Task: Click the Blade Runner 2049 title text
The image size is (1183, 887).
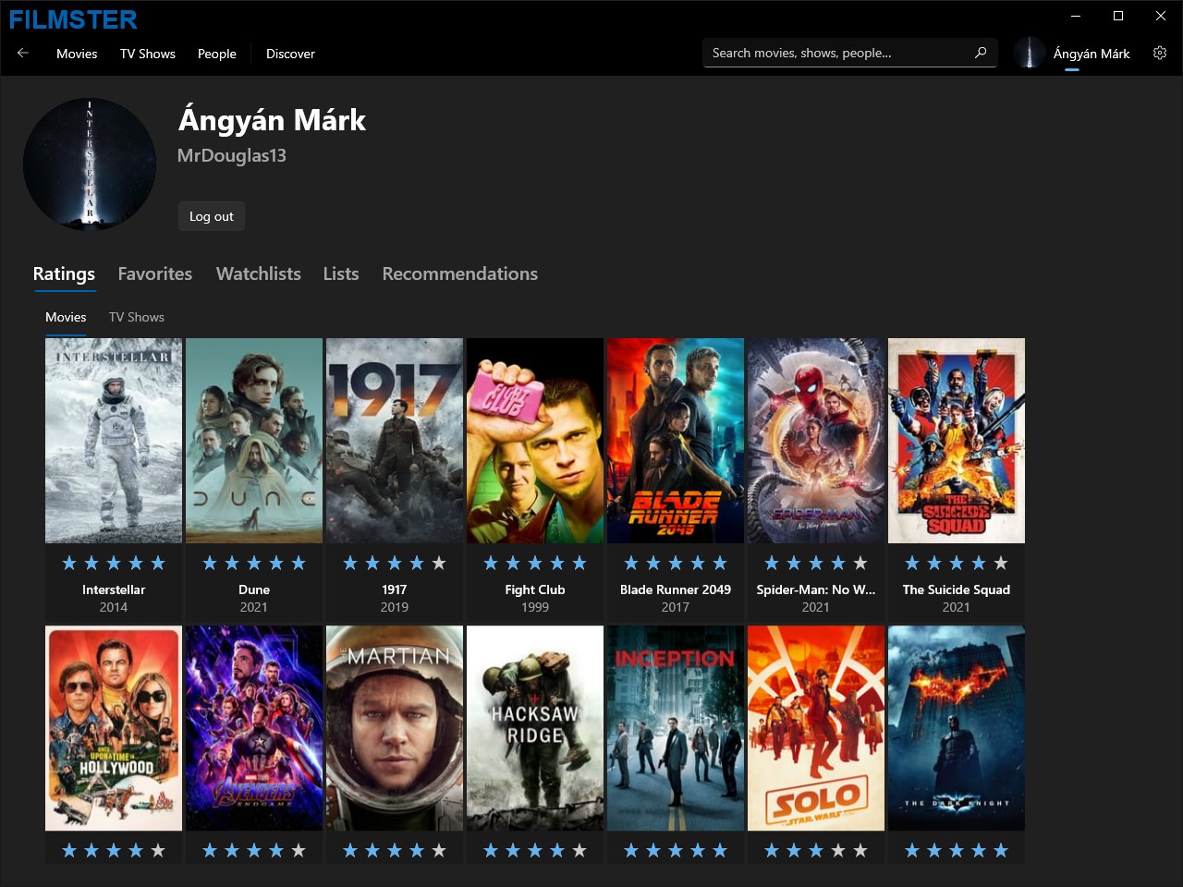Action: point(676,589)
